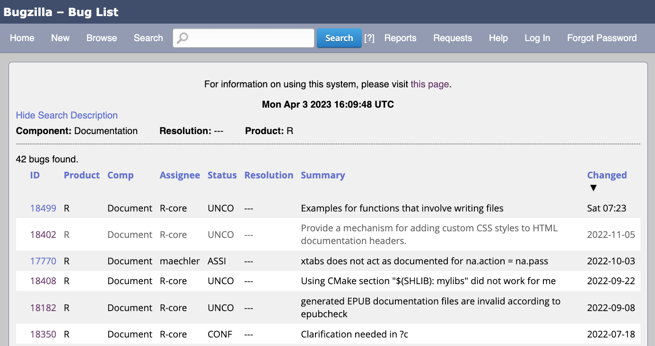Collapse using Hide Search Description
The width and height of the screenshot is (655, 346).
pos(67,115)
